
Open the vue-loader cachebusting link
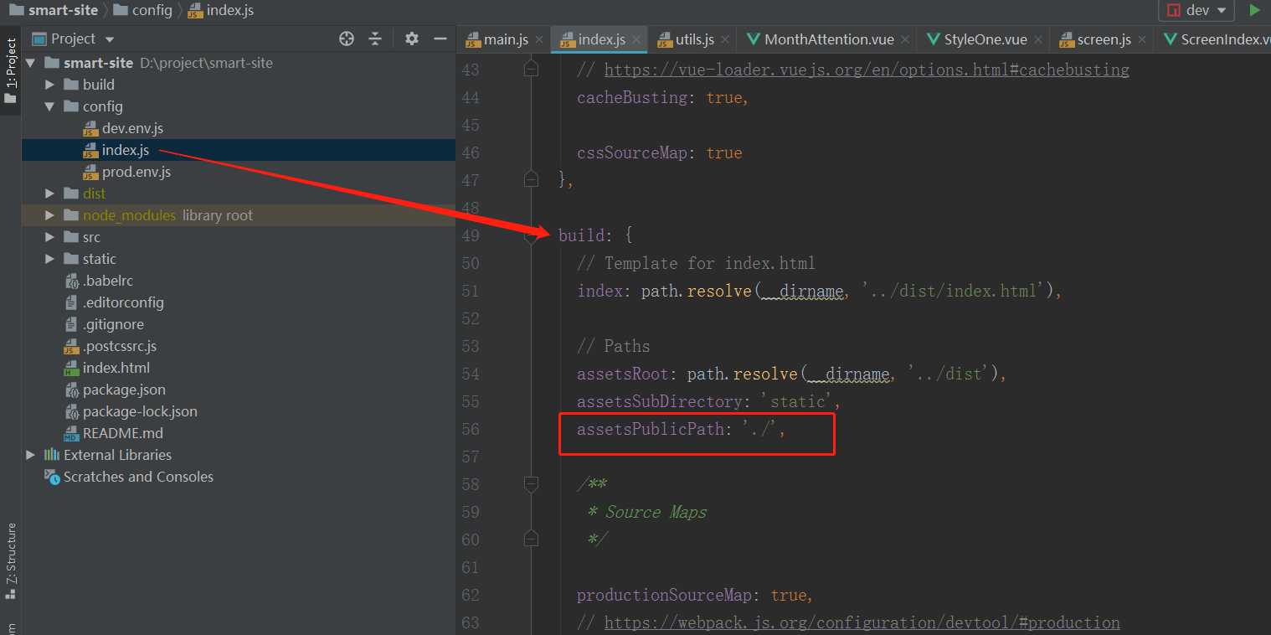(x=867, y=70)
